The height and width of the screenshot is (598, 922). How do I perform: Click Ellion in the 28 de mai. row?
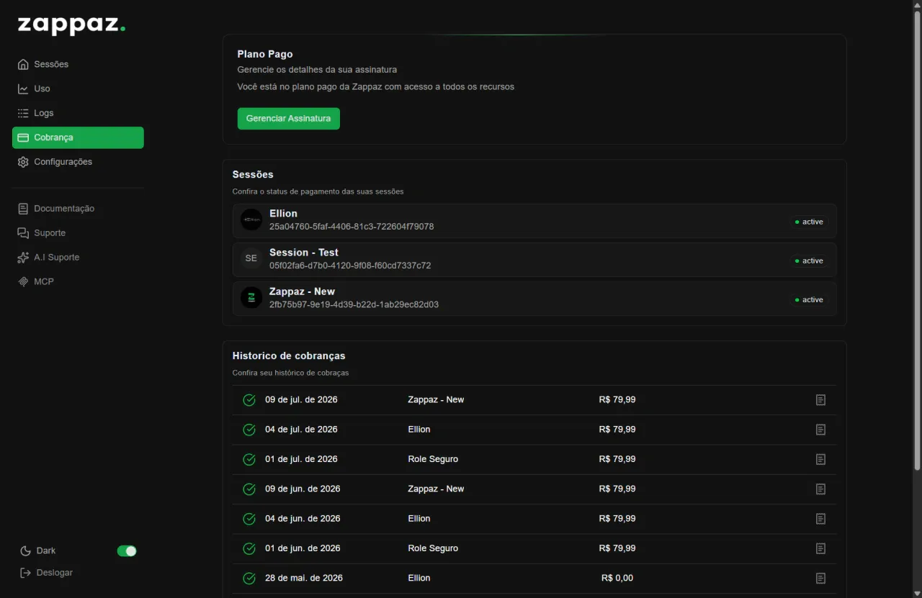point(419,579)
